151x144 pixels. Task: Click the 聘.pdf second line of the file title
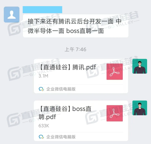point(47,117)
